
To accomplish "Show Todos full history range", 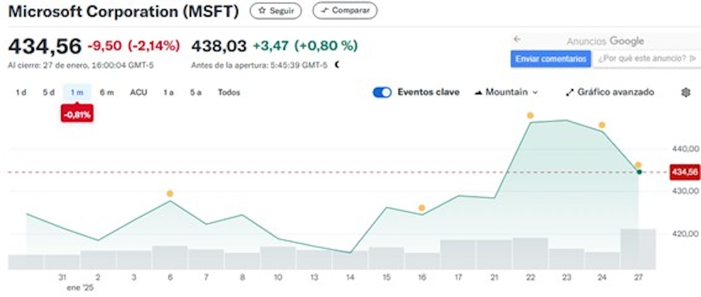I will tap(229, 92).
